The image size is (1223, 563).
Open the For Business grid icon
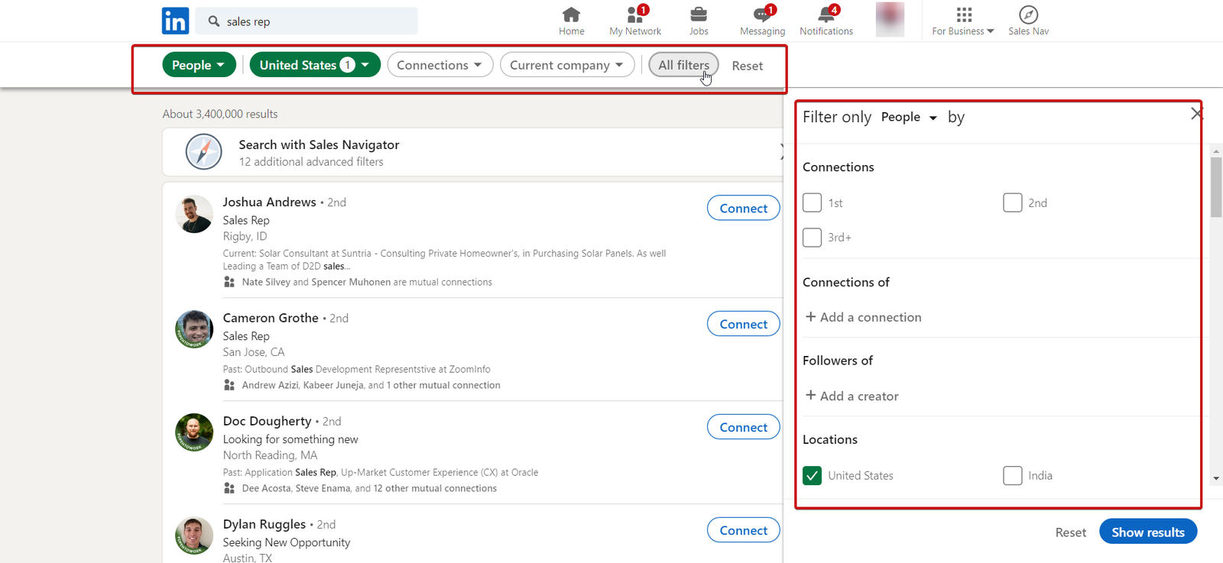964,15
